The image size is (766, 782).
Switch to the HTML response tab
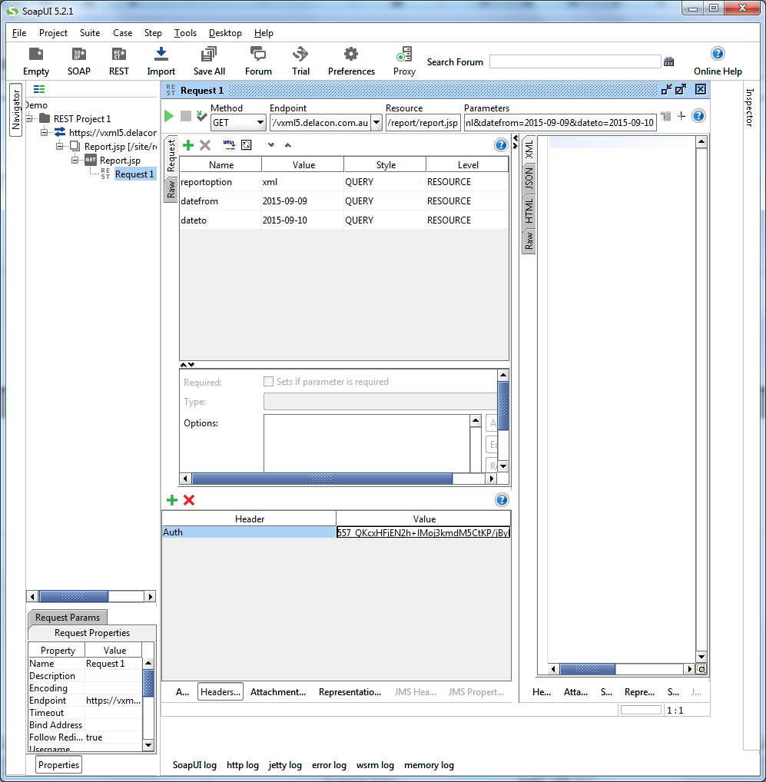coord(529,210)
